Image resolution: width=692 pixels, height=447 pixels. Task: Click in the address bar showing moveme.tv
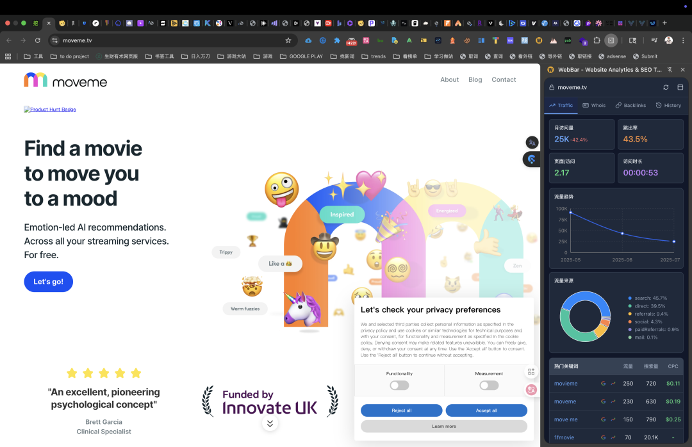(172, 40)
